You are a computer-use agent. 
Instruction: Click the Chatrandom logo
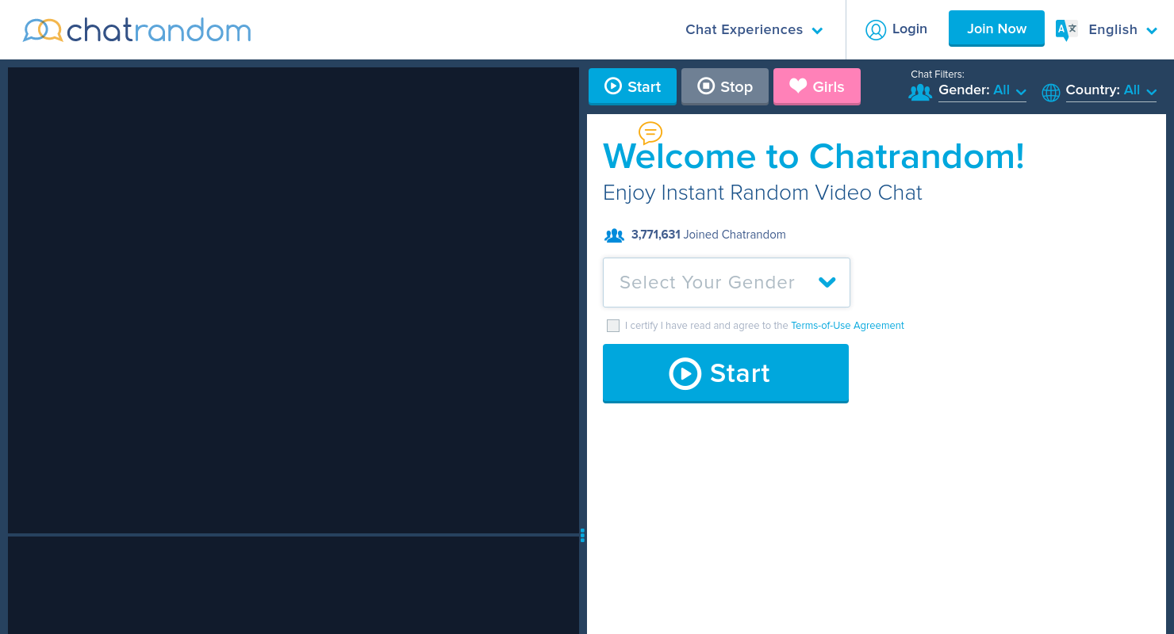pos(137,30)
